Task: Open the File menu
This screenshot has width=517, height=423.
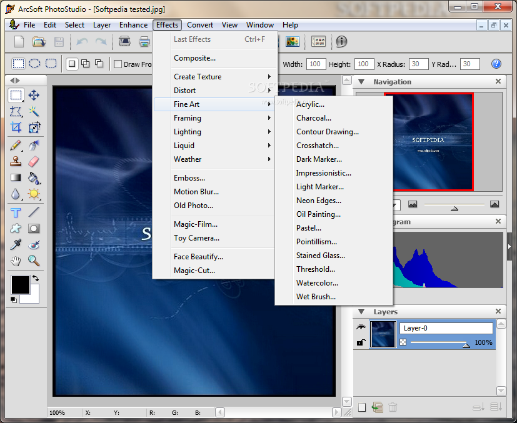Action: pos(29,25)
